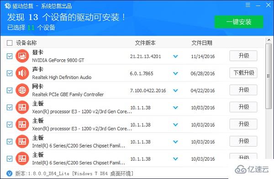
Task: Tick the select-all checkbox beside 设备名称
Action: pos(10,43)
